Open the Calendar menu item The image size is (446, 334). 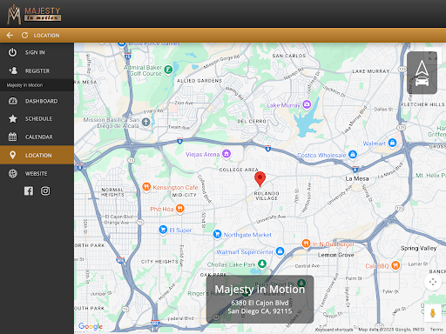click(x=37, y=137)
